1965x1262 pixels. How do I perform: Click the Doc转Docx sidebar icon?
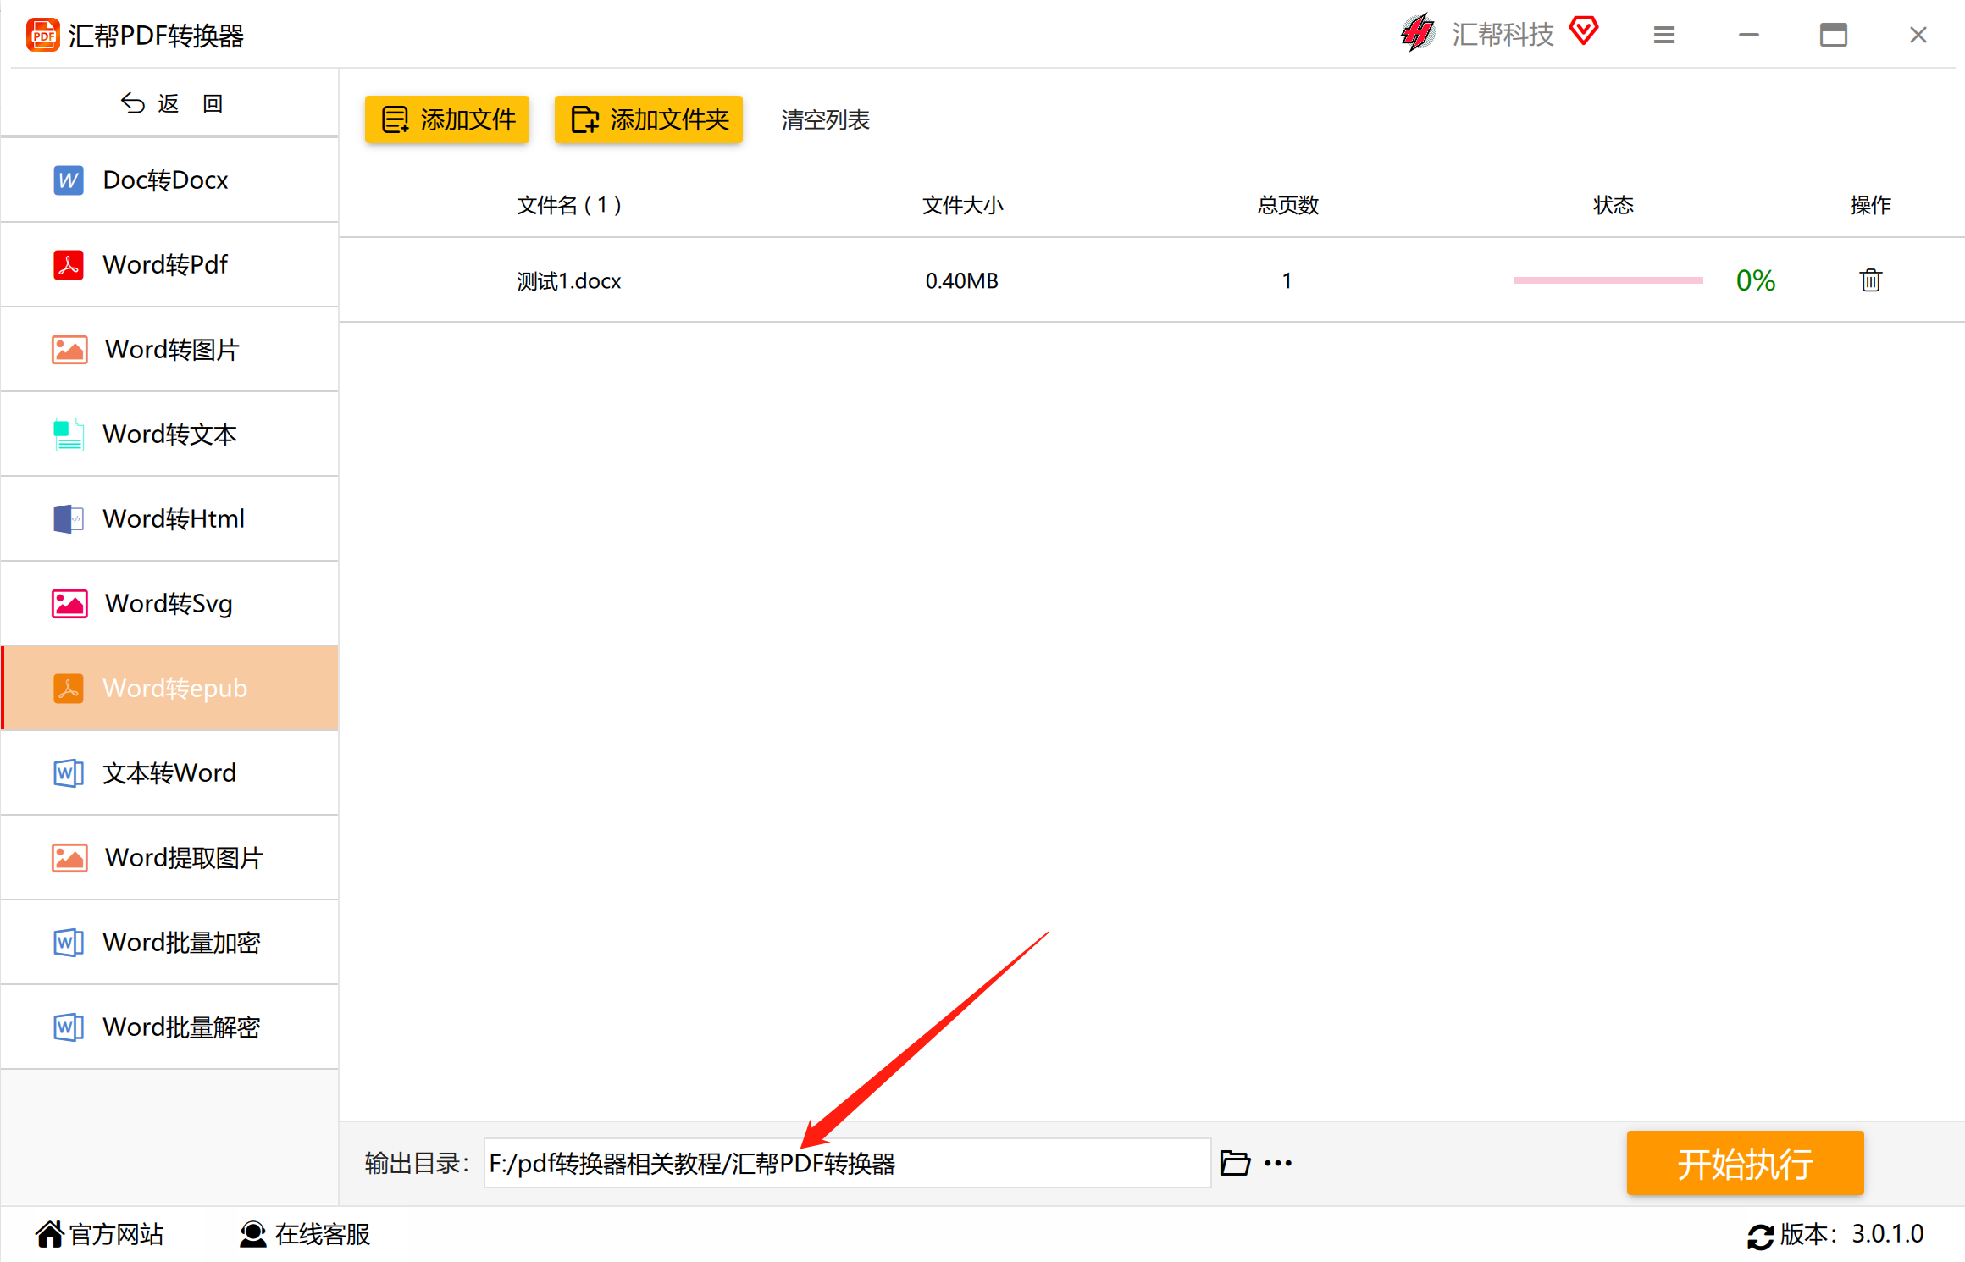[69, 180]
